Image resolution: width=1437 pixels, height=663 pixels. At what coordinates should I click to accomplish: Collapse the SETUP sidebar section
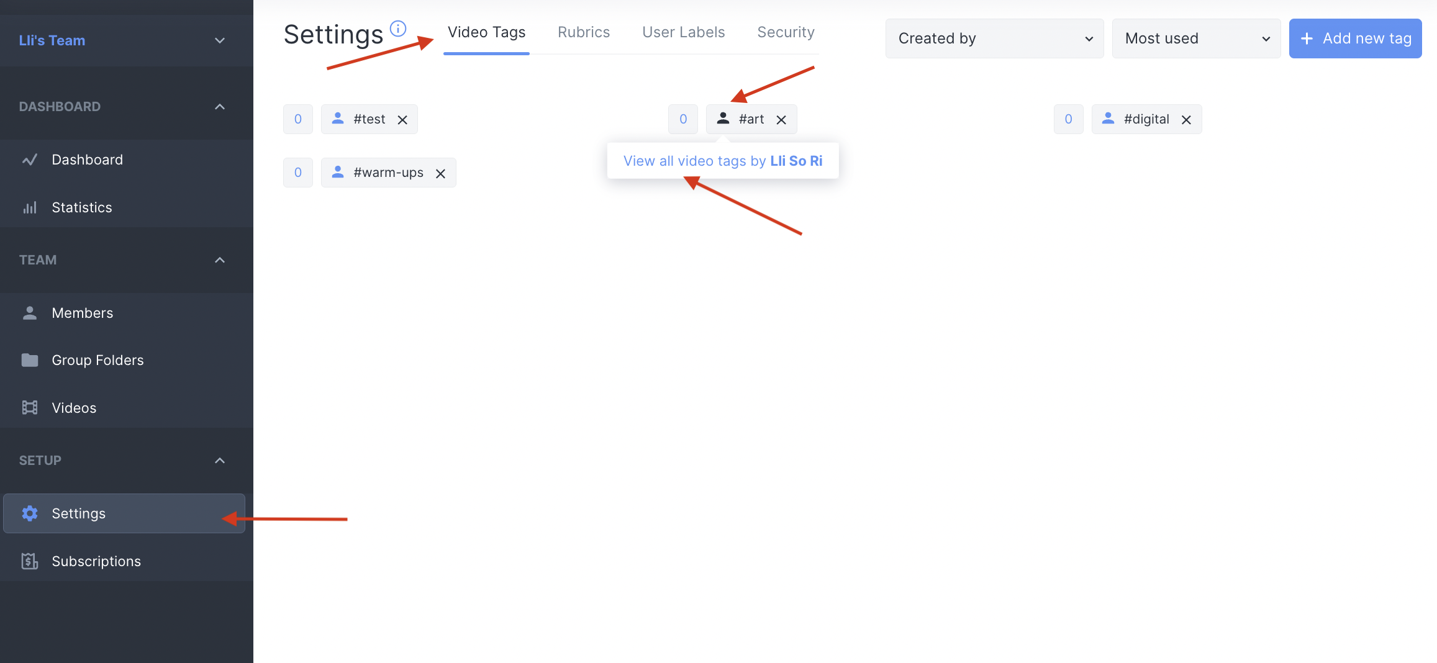(x=219, y=461)
